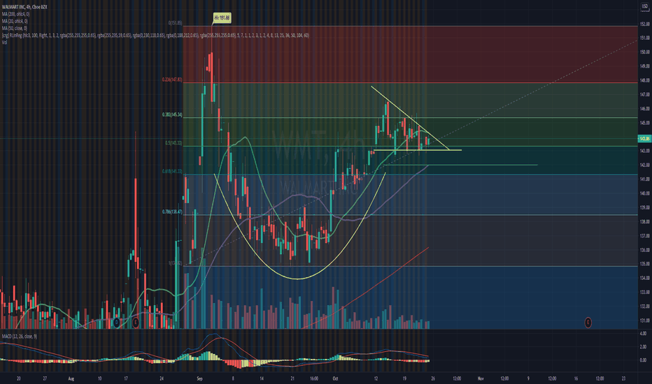Click the Sep label on the time axis
The height and width of the screenshot is (384, 652).
[x=199, y=378]
